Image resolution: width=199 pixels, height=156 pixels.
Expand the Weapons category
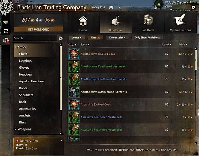click(x=15, y=129)
